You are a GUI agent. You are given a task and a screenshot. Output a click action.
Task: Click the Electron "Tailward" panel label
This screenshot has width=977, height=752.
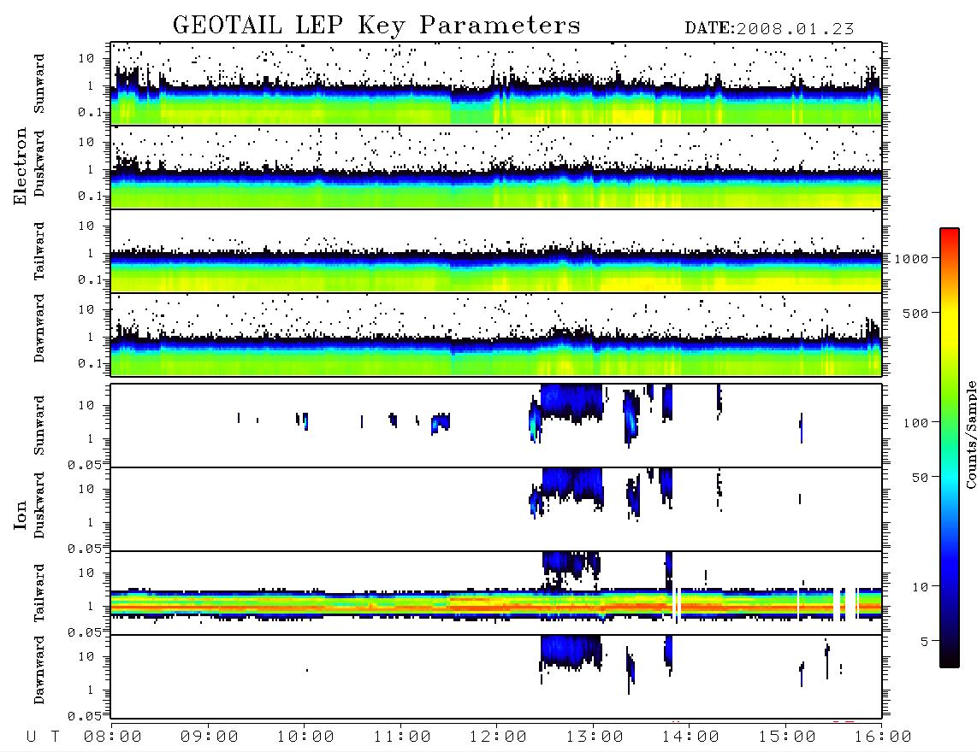click(x=39, y=251)
